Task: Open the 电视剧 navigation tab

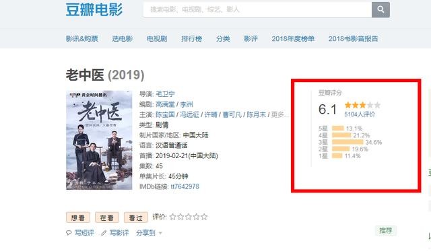Action: [x=157, y=39]
